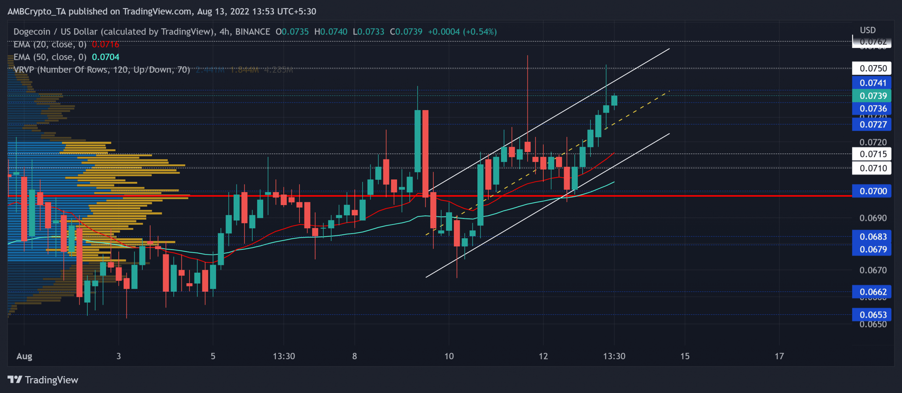Click the 5 date label on time axis
This screenshot has height=393, width=902.
213,356
